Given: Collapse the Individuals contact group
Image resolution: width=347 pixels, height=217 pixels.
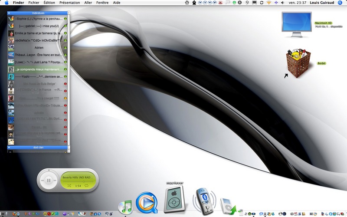Looking at the screenshot, I should 10,13.
